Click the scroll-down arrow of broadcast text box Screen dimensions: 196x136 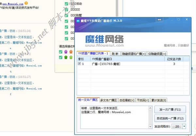click(x=150, y=127)
